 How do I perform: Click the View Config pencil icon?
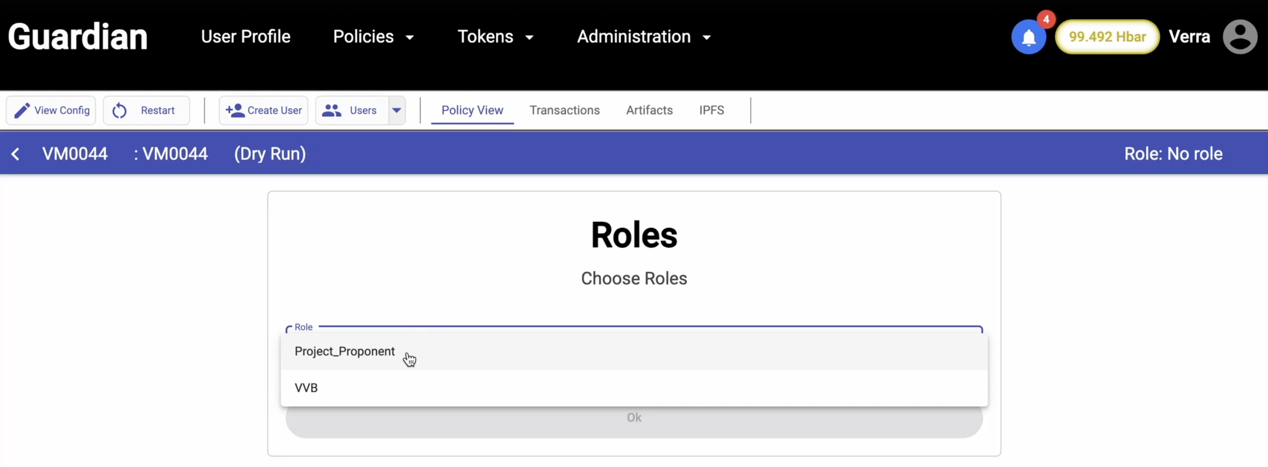tap(22, 110)
